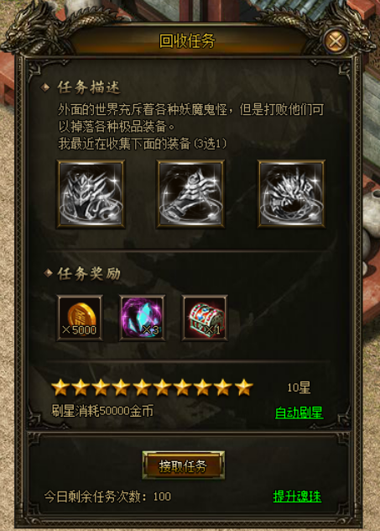The height and width of the screenshot is (531, 380).
Task: Click the 刷星消耗50000金币 text
Action: coord(102,411)
